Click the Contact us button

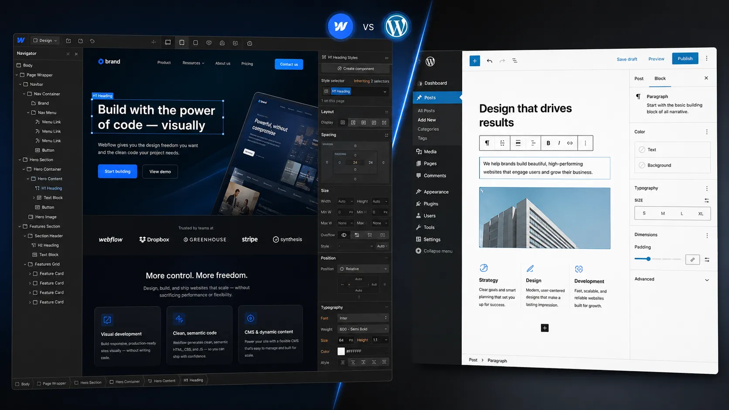pyautogui.click(x=289, y=64)
